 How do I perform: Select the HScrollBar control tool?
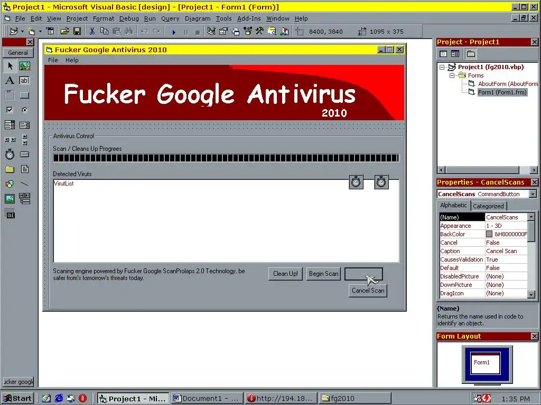10,139
